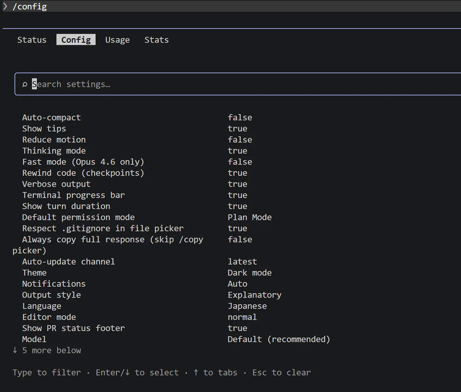Image resolution: width=461 pixels, height=392 pixels.
Task: Select the Auto-update channel label
Action: point(69,262)
